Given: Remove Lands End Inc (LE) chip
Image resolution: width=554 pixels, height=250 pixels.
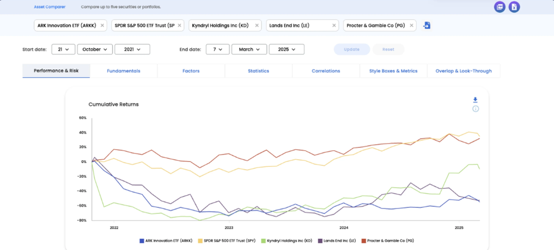Looking at the screenshot, I should point(334,25).
